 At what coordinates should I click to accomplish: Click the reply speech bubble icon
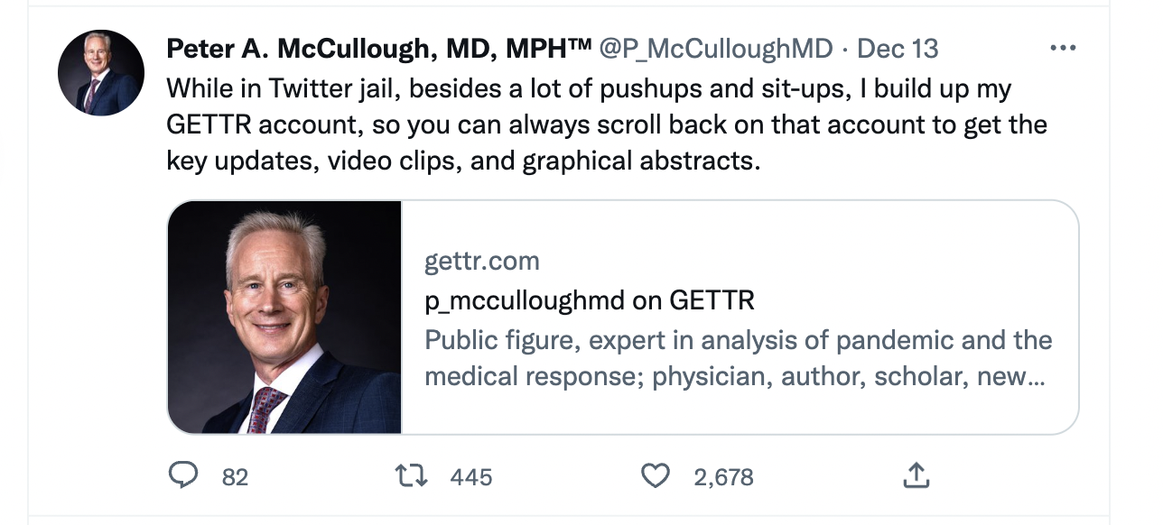pos(185,476)
